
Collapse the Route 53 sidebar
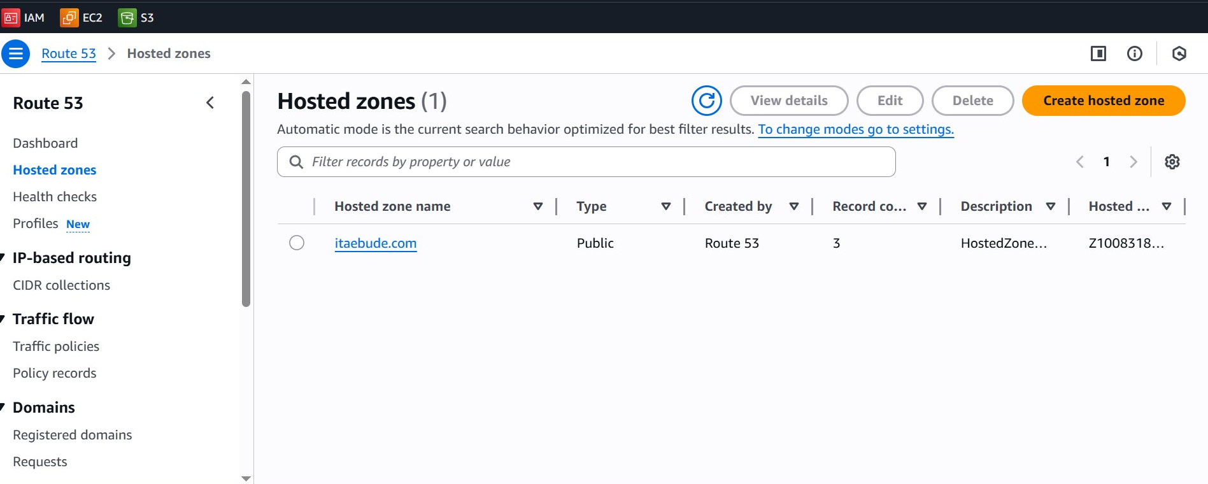pyautogui.click(x=210, y=103)
